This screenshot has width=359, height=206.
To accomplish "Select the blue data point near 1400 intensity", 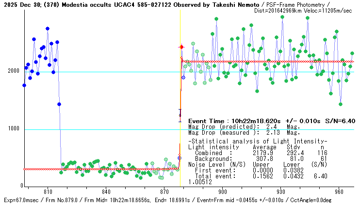I will 59,104.
